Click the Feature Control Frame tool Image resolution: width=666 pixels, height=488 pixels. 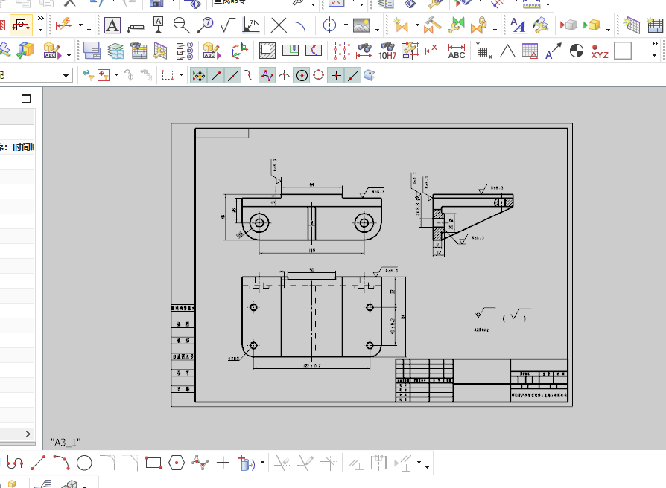[x=136, y=28]
